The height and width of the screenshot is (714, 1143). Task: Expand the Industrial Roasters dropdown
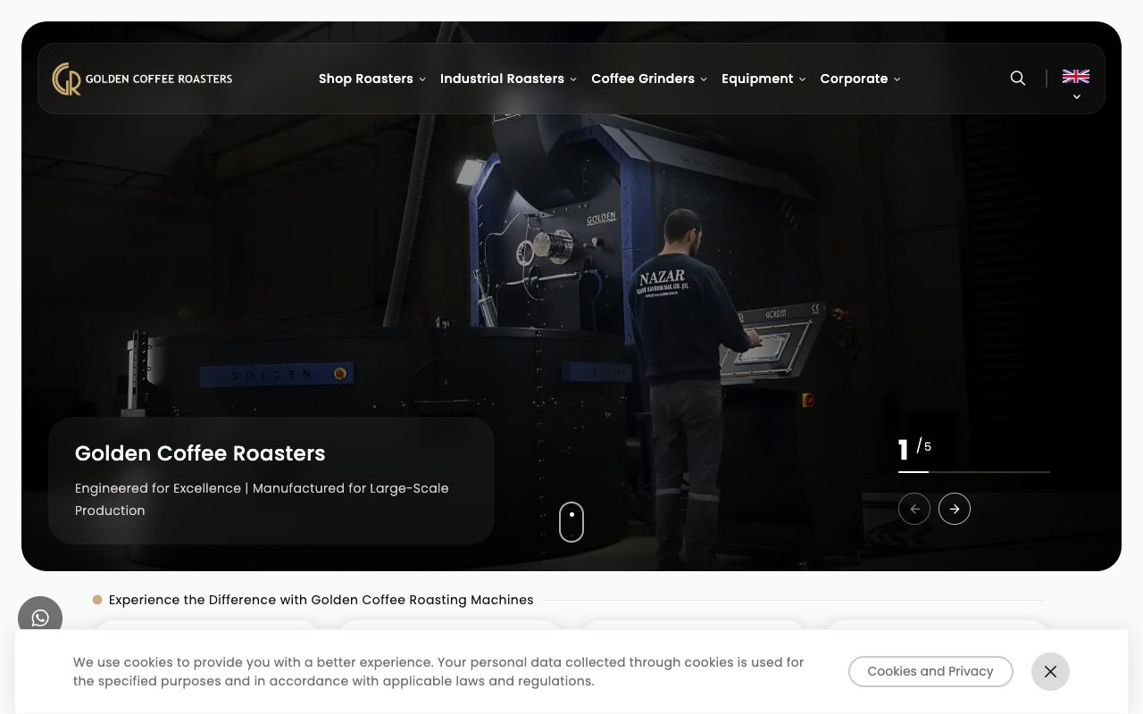click(x=508, y=79)
